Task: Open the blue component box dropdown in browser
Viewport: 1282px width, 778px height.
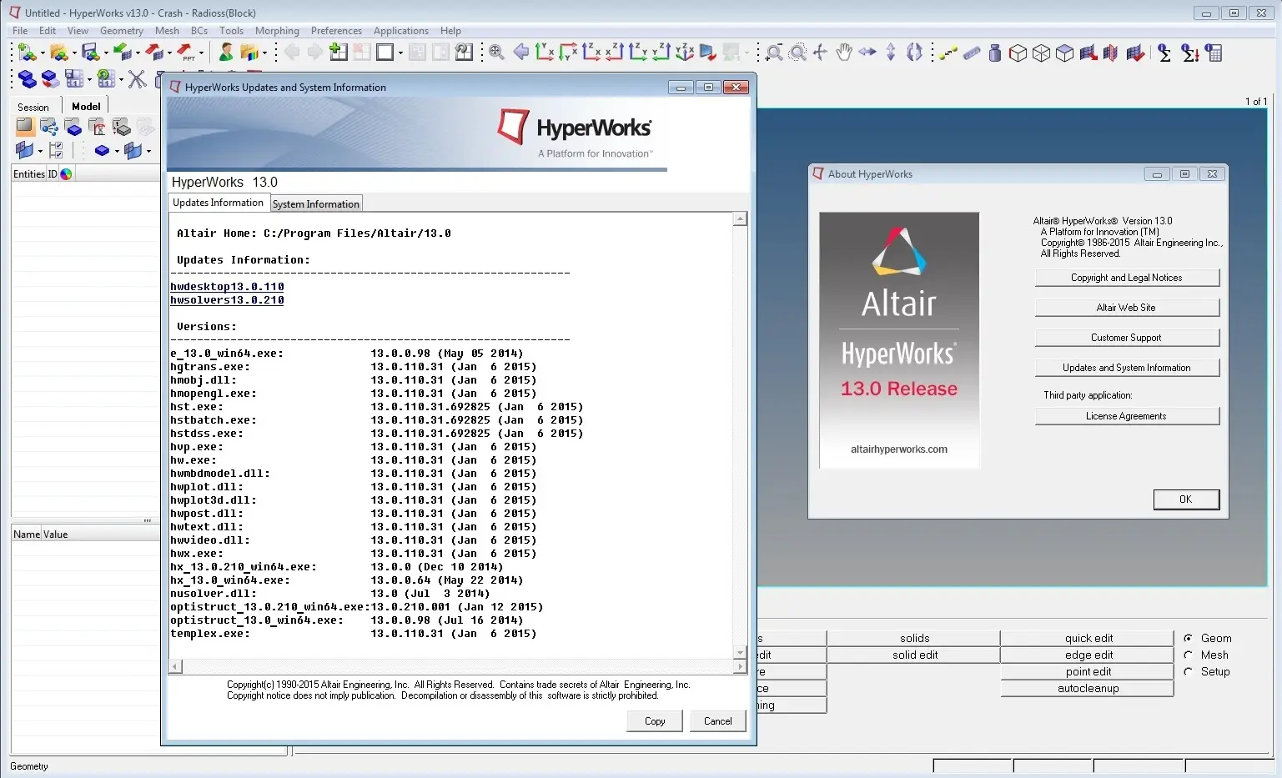Action: click(117, 151)
